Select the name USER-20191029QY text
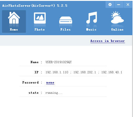The image size is (134, 117). click(58, 62)
